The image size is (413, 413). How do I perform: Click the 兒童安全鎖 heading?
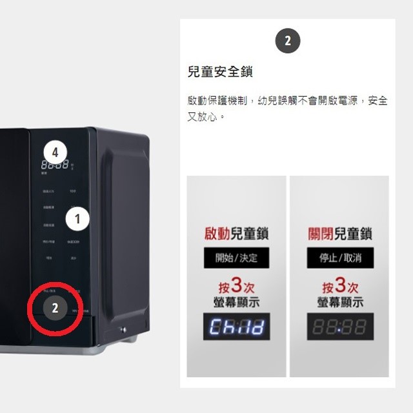click(220, 72)
